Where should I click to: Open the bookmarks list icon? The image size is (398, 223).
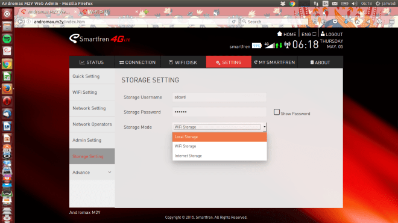tap(324, 22)
